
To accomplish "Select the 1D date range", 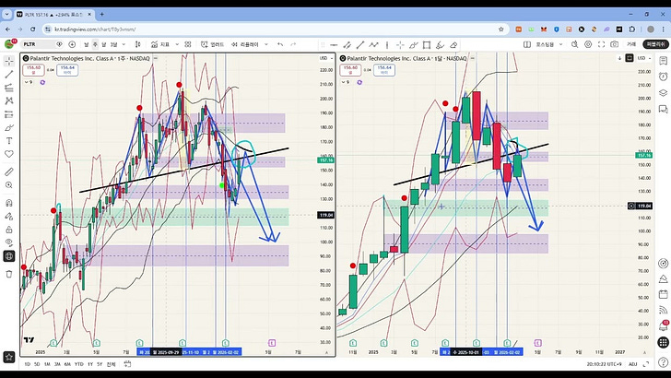I will [x=27, y=364].
